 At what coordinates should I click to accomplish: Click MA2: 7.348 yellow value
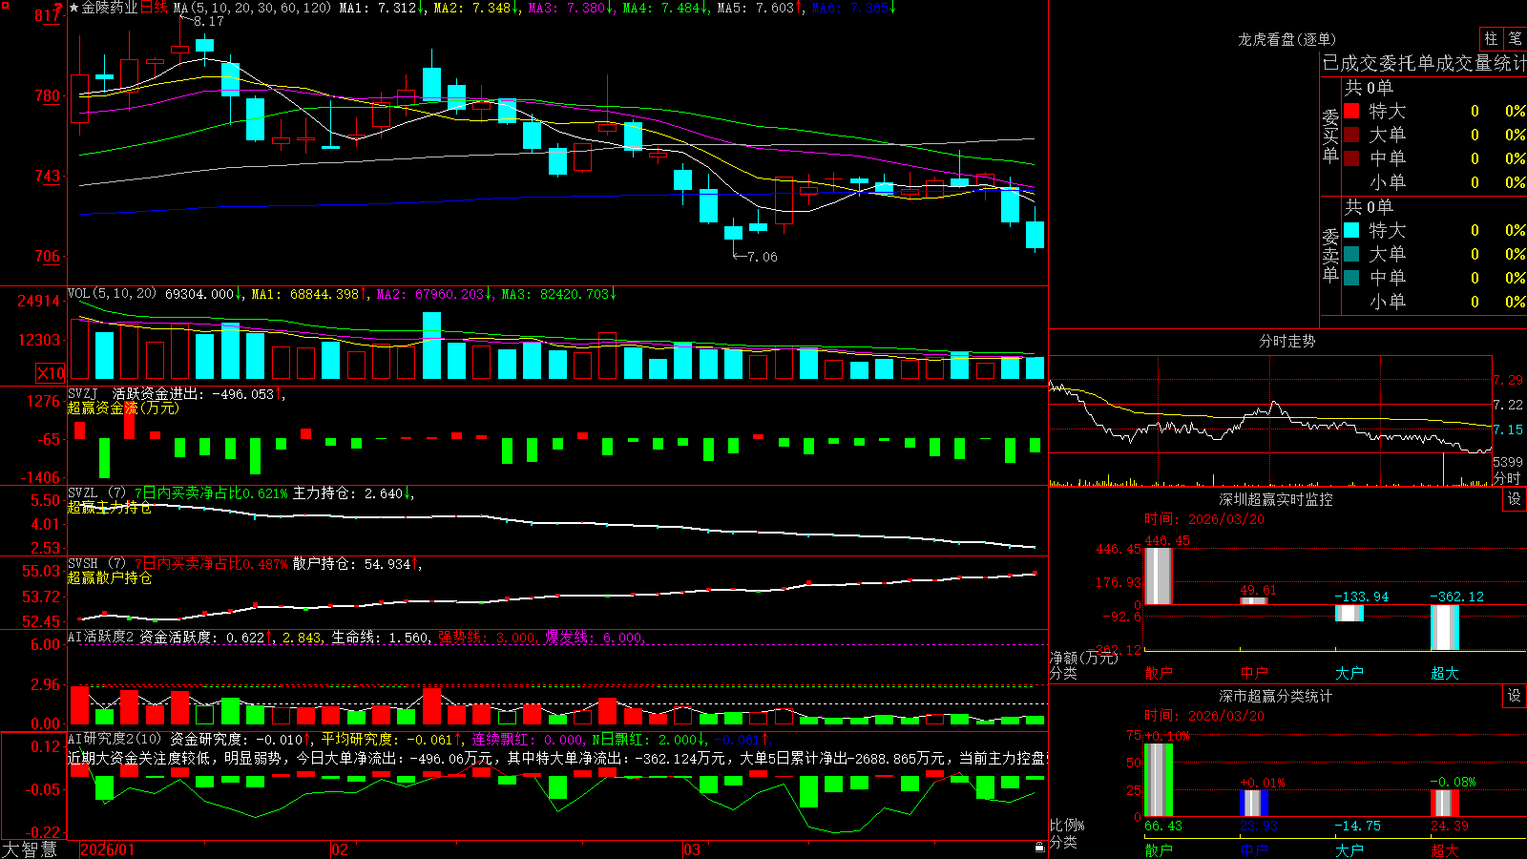click(473, 8)
